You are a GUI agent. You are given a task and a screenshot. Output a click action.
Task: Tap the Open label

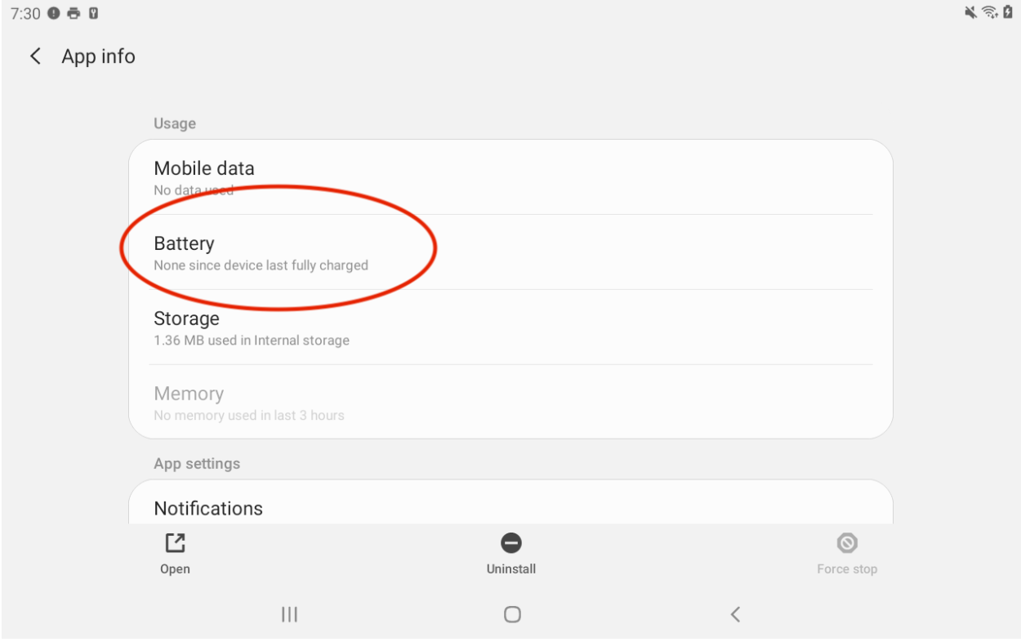pyautogui.click(x=175, y=569)
